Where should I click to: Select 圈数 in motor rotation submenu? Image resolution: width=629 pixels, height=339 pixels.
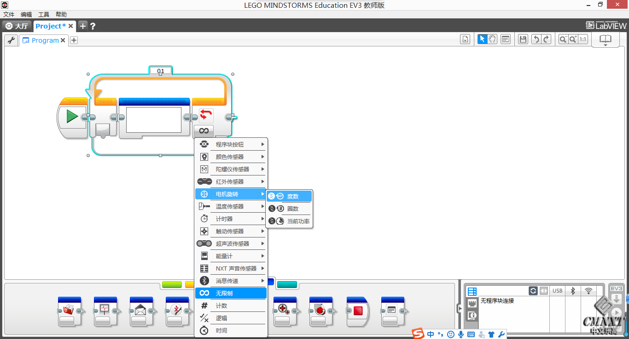click(x=289, y=209)
